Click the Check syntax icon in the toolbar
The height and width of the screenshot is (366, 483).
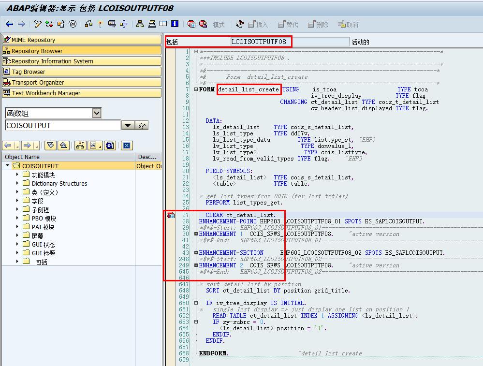(x=88, y=24)
